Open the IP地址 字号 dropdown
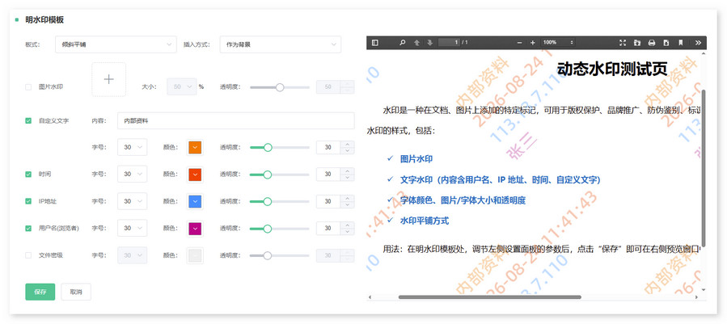This screenshot has height=324, width=727. (x=133, y=201)
